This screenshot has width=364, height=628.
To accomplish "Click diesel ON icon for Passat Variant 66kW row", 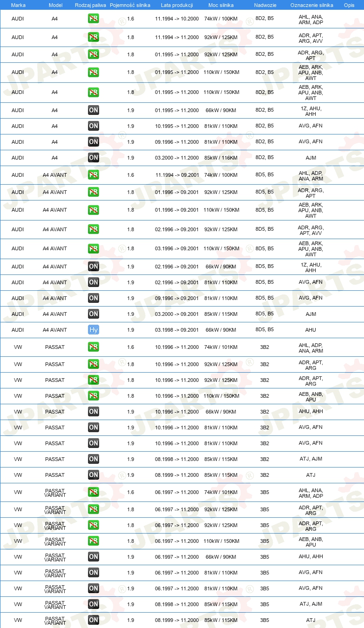I will pos(94,557).
